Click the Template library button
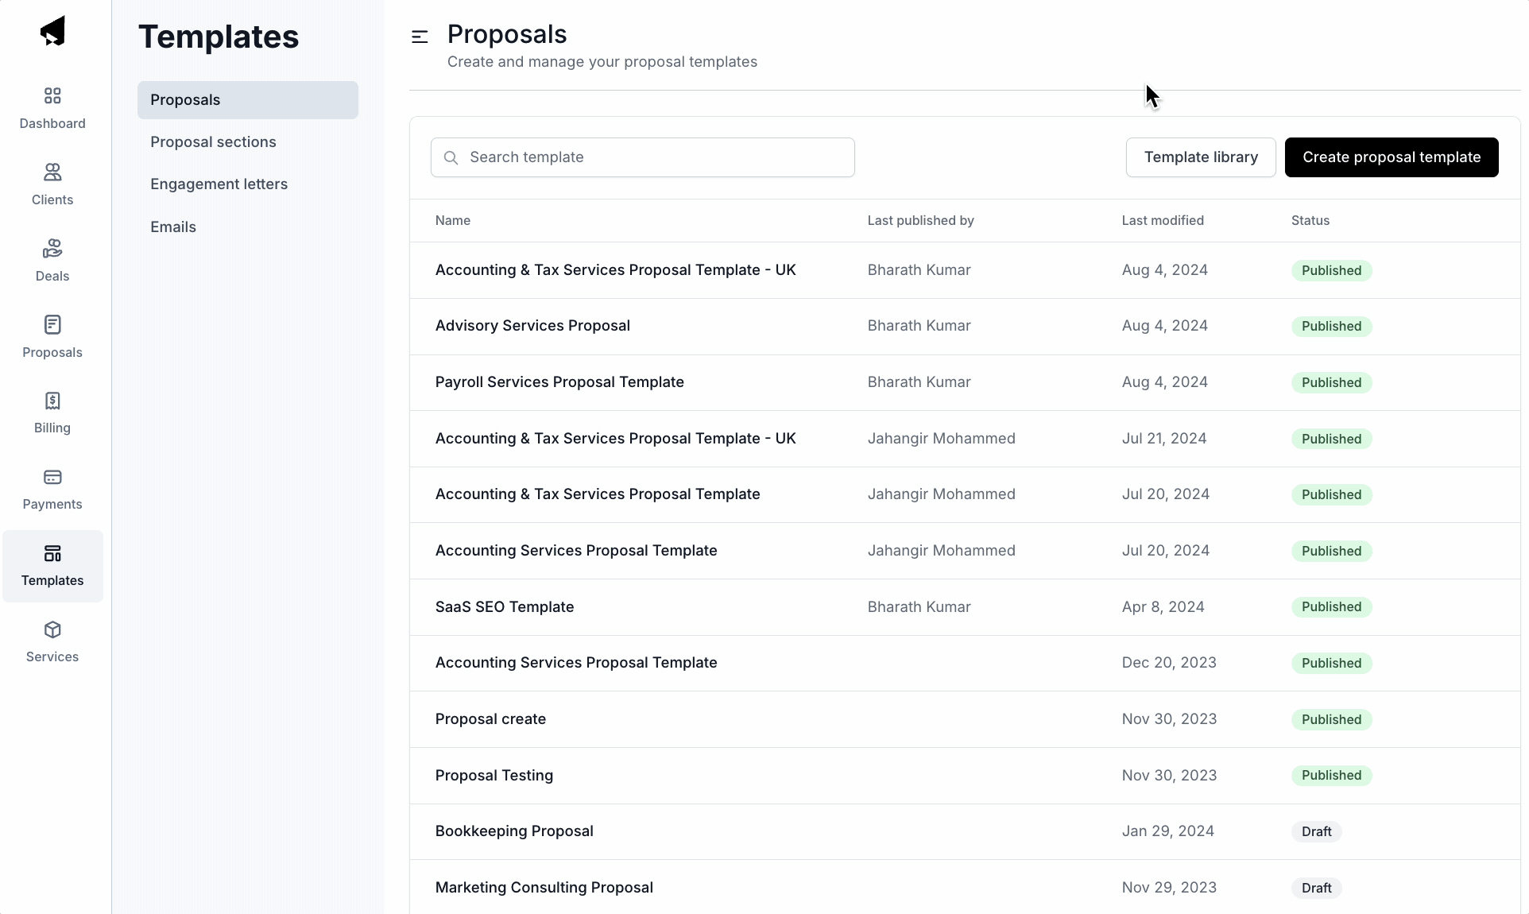Image resolution: width=1529 pixels, height=914 pixels. (1201, 157)
